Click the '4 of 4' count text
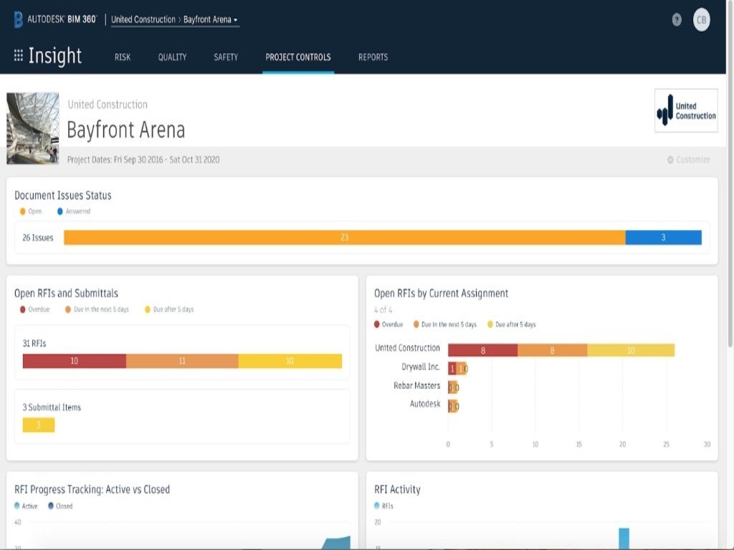This screenshot has height=550, width=734. [x=383, y=310]
